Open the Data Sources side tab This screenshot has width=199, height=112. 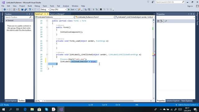coord(2,17)
